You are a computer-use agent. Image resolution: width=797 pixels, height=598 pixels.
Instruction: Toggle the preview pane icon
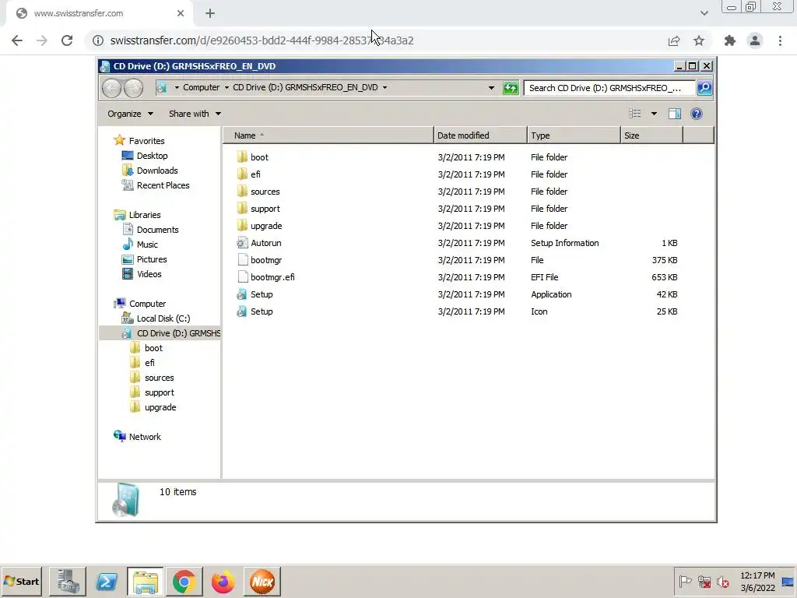tap(675, 114)
